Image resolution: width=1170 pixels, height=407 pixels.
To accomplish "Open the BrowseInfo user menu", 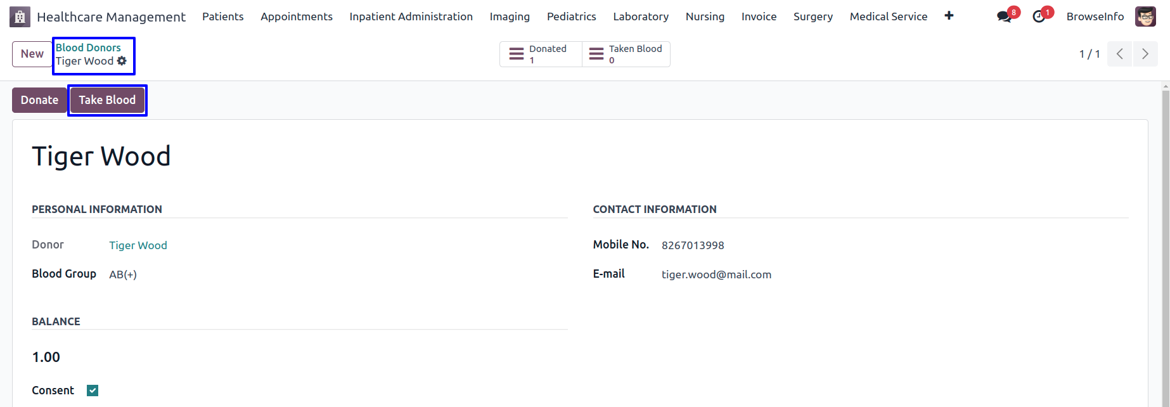I will pos(1095,16).
